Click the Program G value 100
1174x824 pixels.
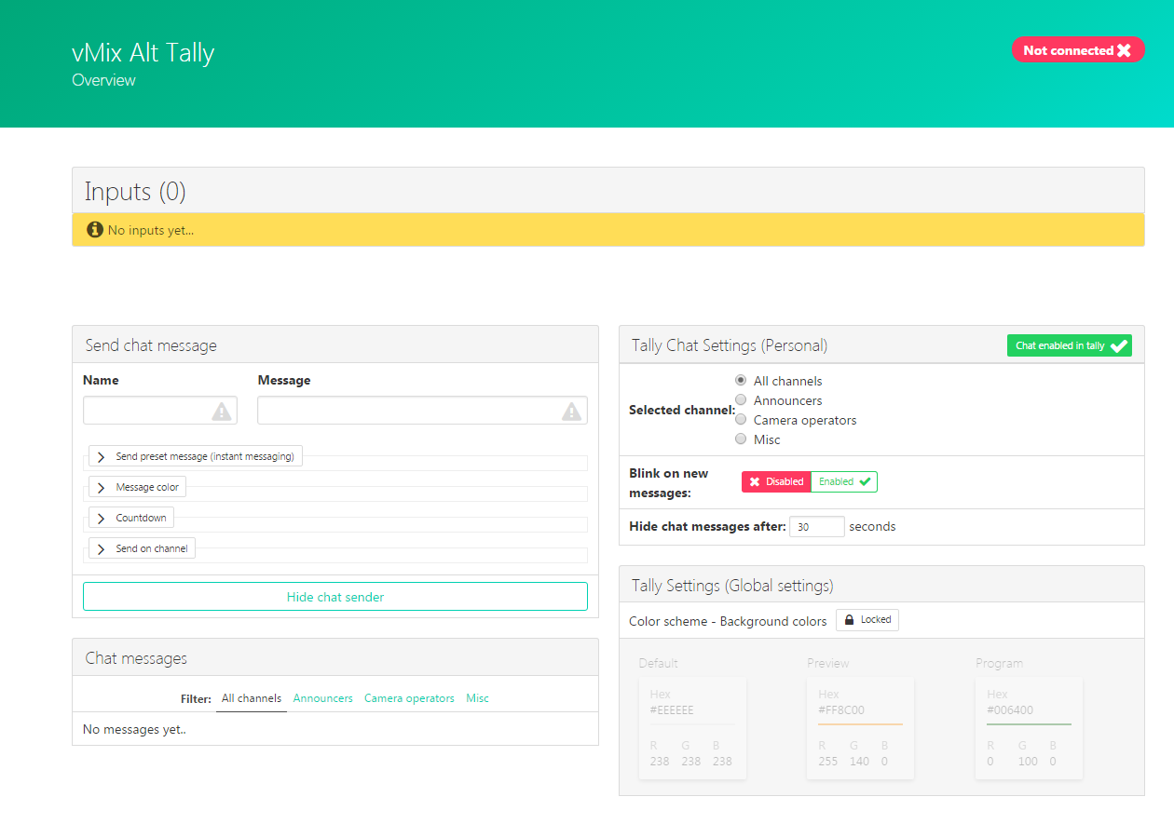coord(1028,762)
